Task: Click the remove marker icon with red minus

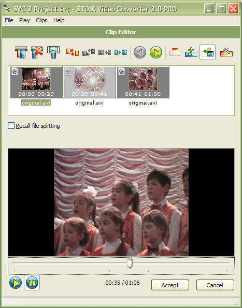Action: click(x=175, y=52)
